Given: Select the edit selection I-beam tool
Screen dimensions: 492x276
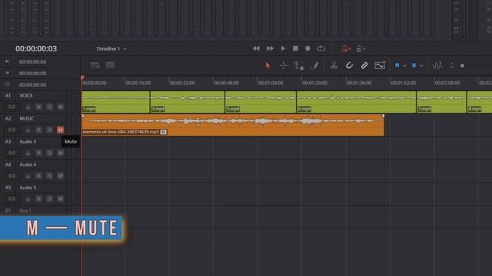Looking at the screenshot, I should coord(298,66).
